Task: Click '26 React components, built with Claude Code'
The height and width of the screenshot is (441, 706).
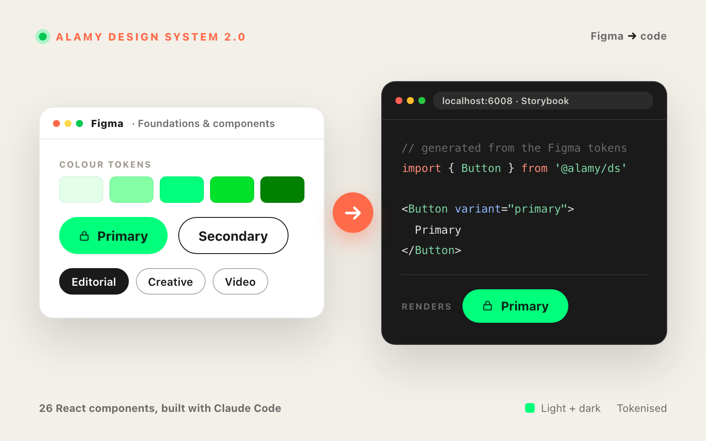Action: 160,408
